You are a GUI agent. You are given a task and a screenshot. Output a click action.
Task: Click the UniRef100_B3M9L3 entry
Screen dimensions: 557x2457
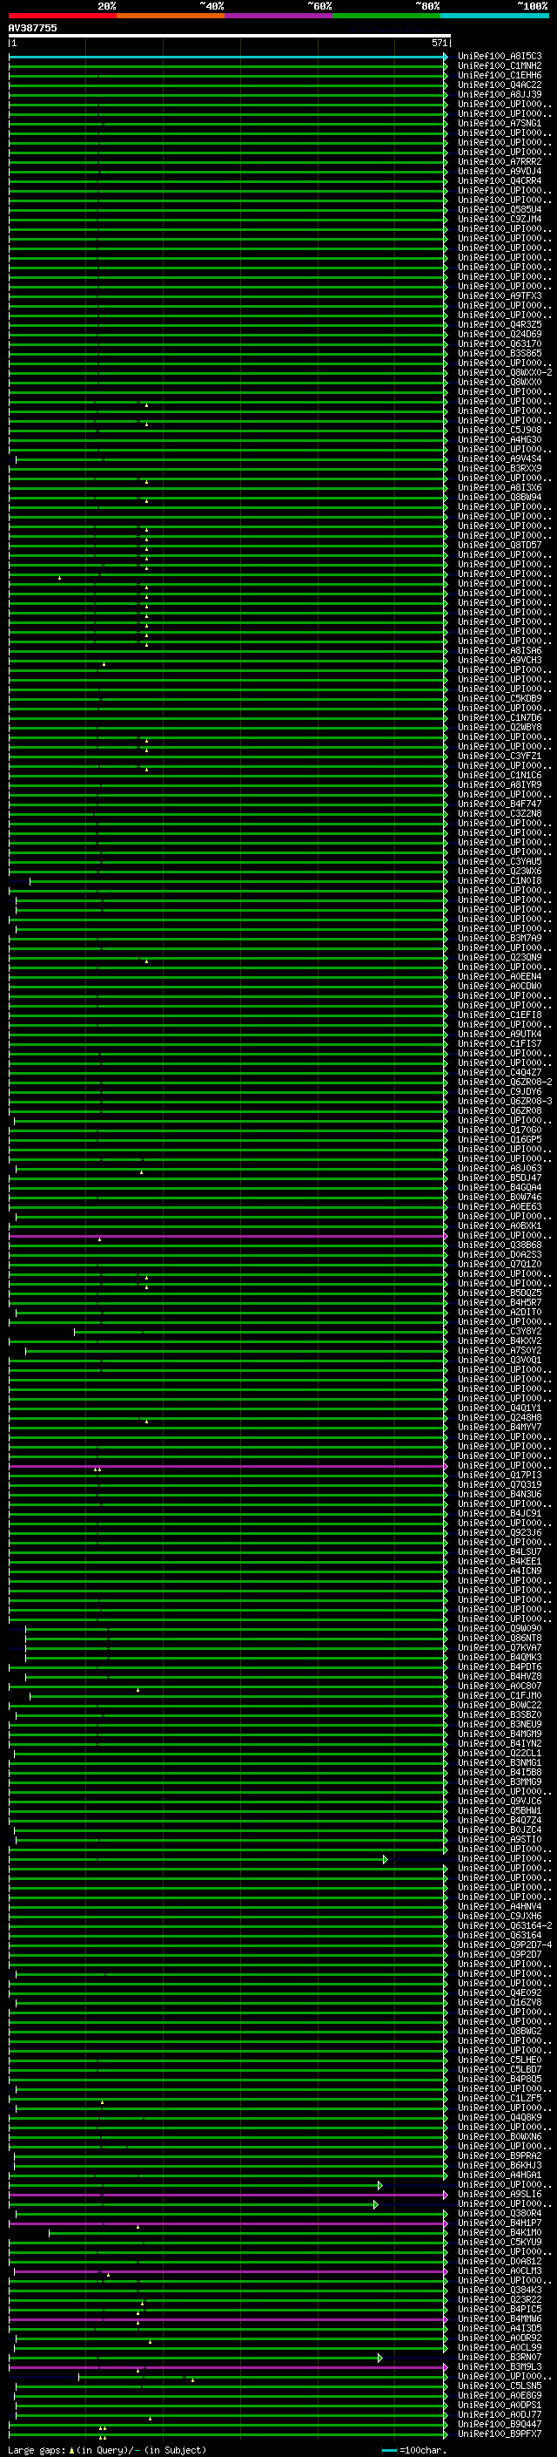[x=500, y=2367]
